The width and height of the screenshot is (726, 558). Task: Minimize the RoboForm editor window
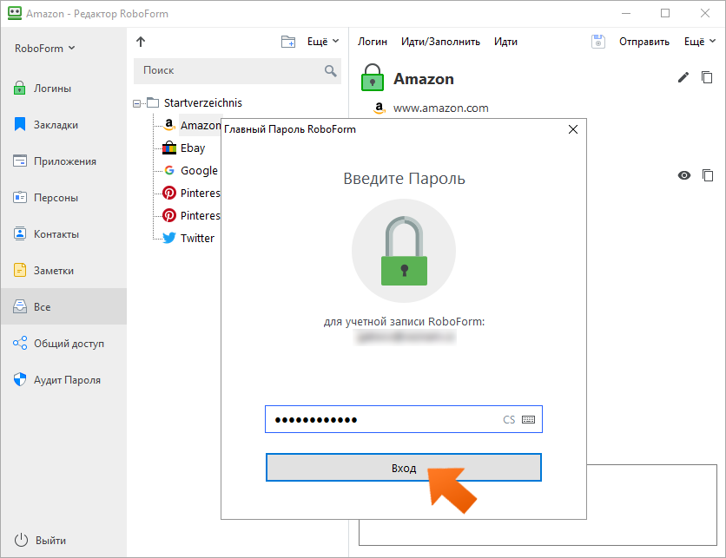point(626,13)
